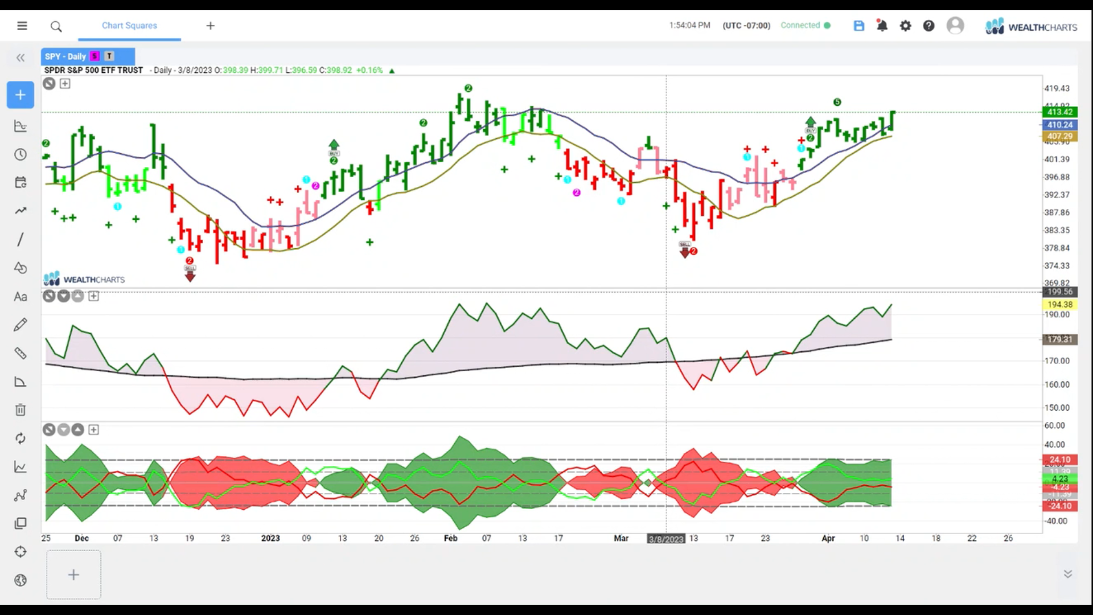This screenshot has width=1093, height=615.
Task: Expand the bottom-right double chevron panel
Action: pos(1068,574)
